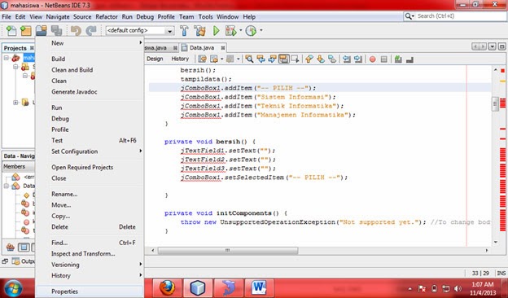Show open documents list dropdown arrow

(492, 47)
